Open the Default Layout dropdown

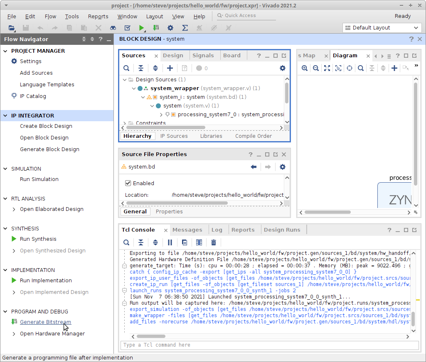tap(382, 28)
